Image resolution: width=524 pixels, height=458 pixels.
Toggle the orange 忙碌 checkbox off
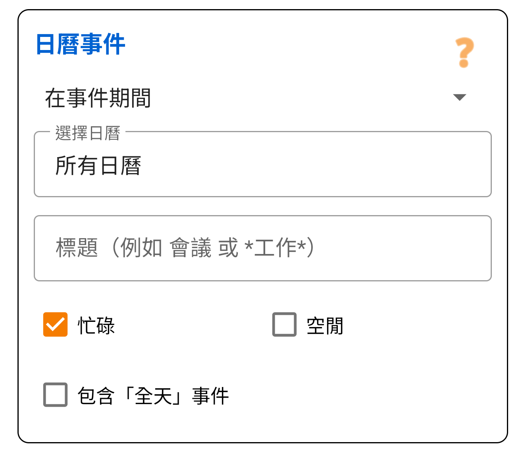[55, 325]
